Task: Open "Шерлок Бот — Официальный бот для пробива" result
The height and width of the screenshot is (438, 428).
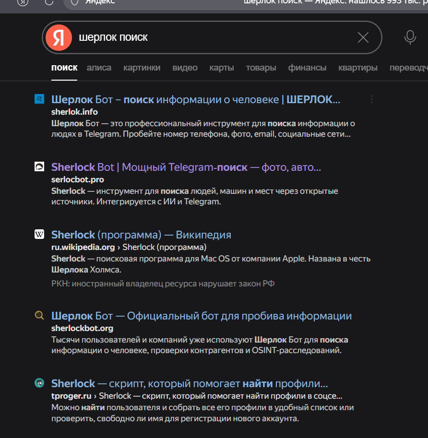Action: coord(202,316)
